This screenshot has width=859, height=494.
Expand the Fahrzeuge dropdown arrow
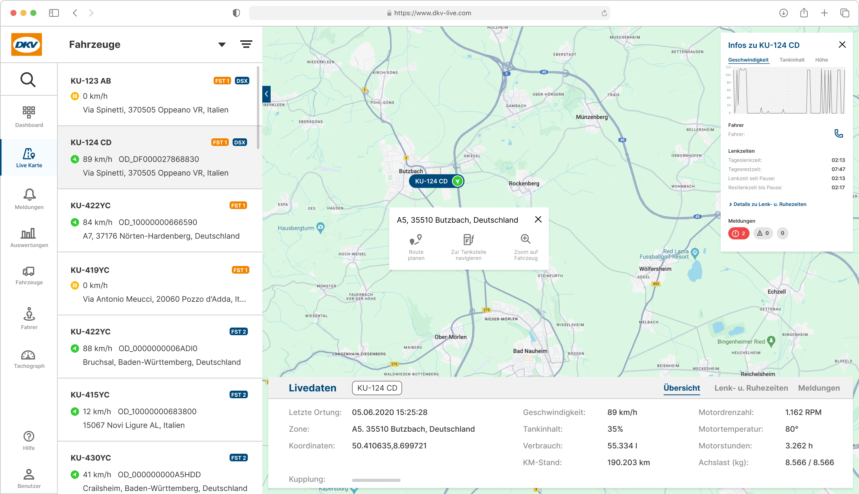click(x=222, y=45)
